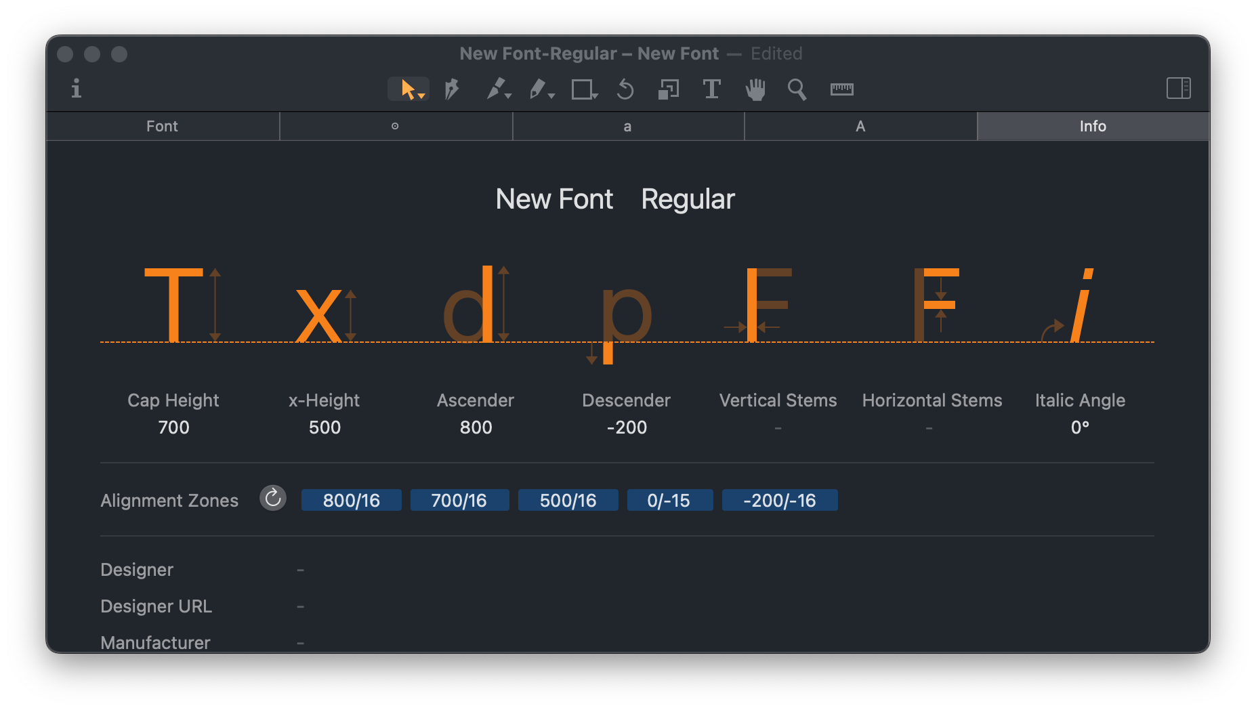Select the 0/-15 alignment zone

coord(669,500)
